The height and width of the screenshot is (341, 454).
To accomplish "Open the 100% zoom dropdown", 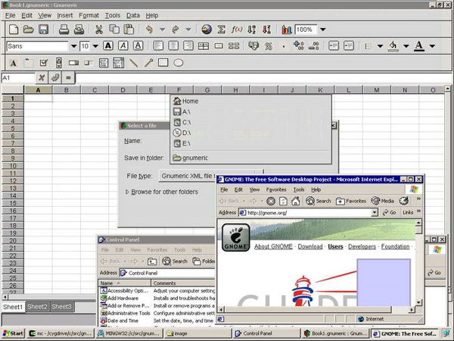I will coord(323,30).
